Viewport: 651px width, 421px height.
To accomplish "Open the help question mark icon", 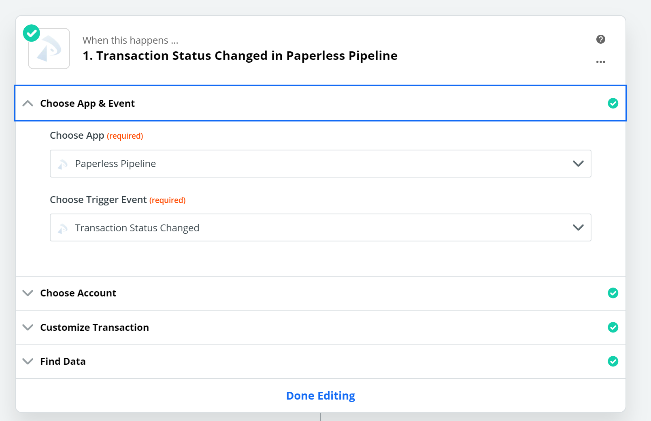I will pos(601,39).
